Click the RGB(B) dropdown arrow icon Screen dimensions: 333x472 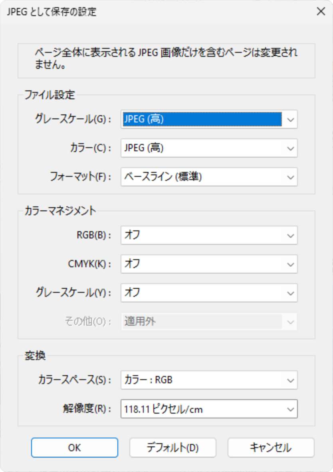point(290,235)
